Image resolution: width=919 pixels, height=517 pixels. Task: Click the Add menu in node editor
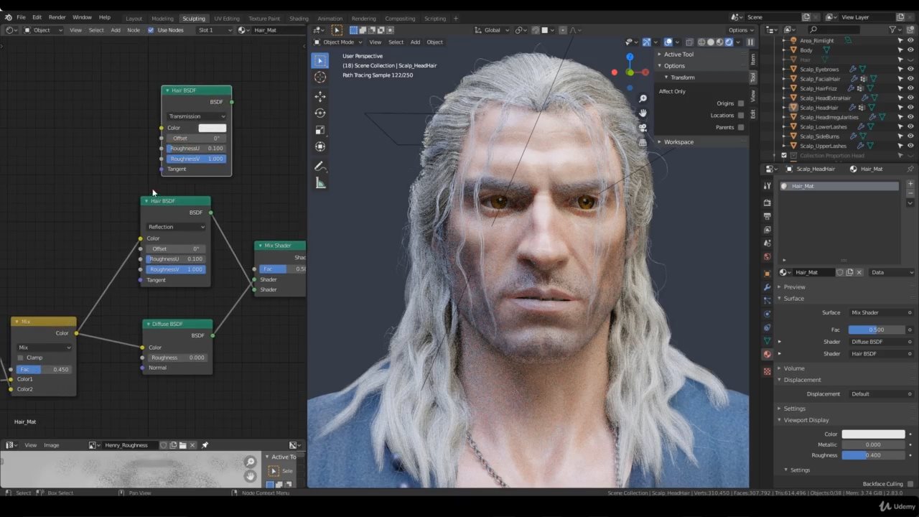pos(115,30)
